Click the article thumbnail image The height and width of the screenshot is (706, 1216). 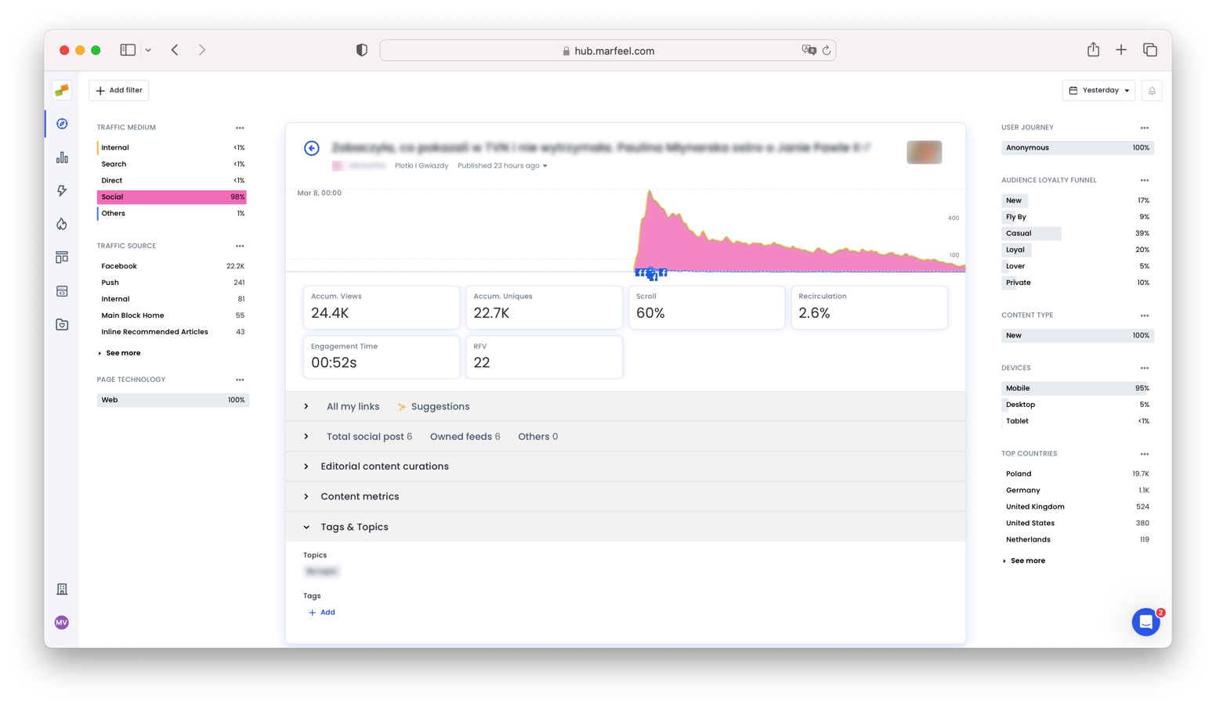[x=924, y=152]
